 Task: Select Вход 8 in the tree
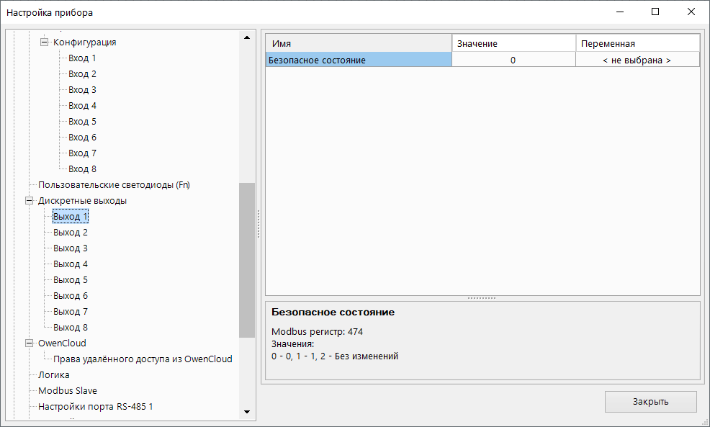coord(82,169)
